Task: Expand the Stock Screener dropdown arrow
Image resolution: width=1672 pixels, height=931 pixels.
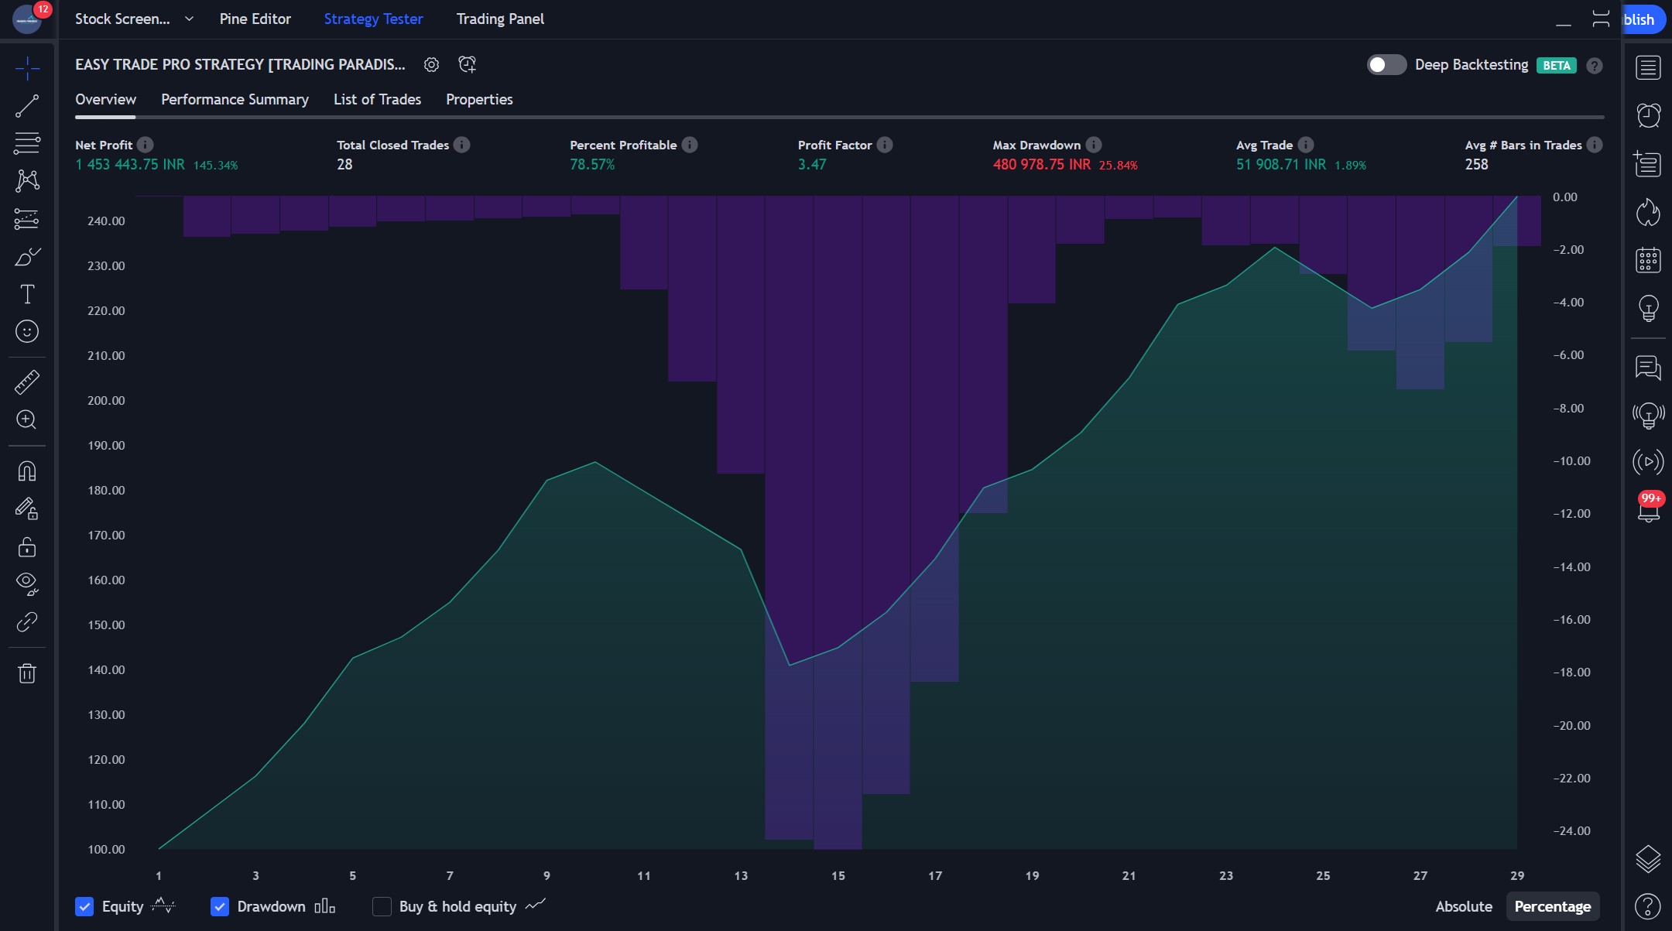Action: tap(189, 19)
